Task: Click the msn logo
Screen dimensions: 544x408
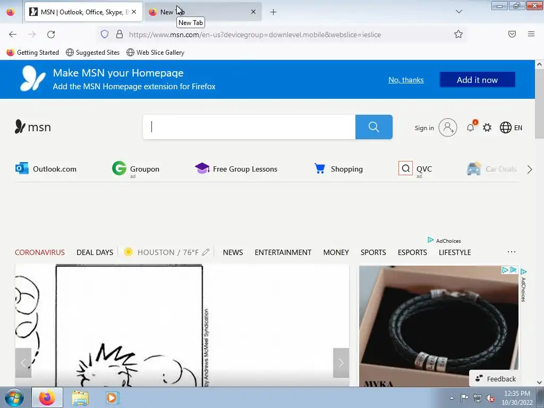Action: pos(33,127)
